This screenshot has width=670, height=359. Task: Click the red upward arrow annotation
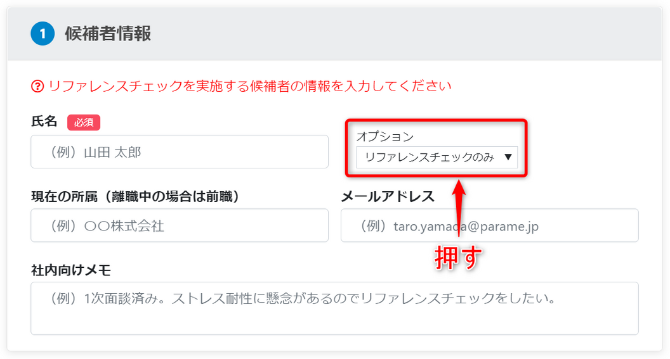(459, 208)
